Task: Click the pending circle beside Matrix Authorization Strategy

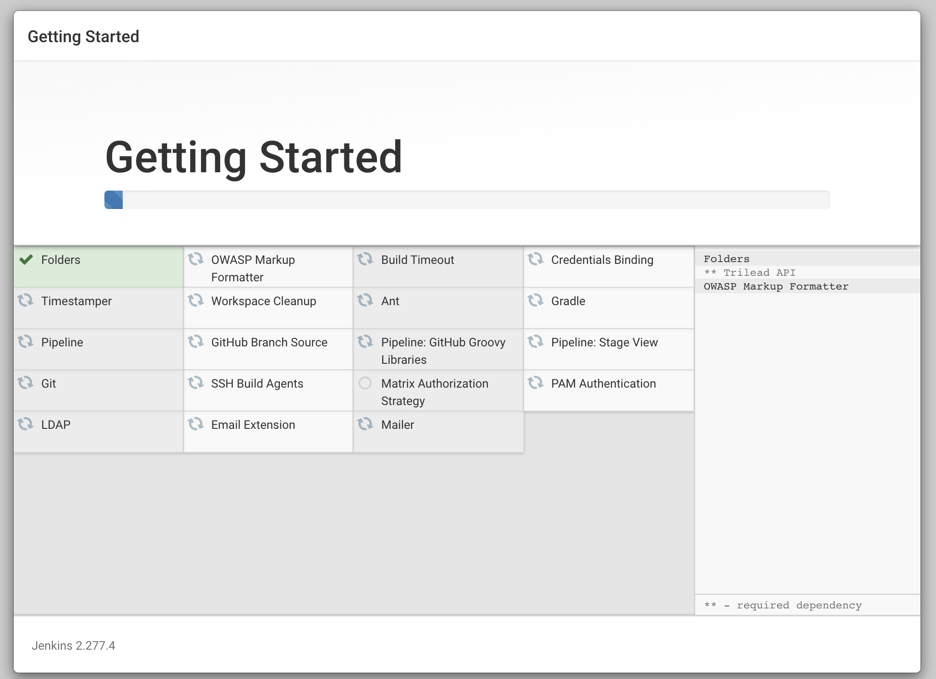Action: [x=365, y=383]
